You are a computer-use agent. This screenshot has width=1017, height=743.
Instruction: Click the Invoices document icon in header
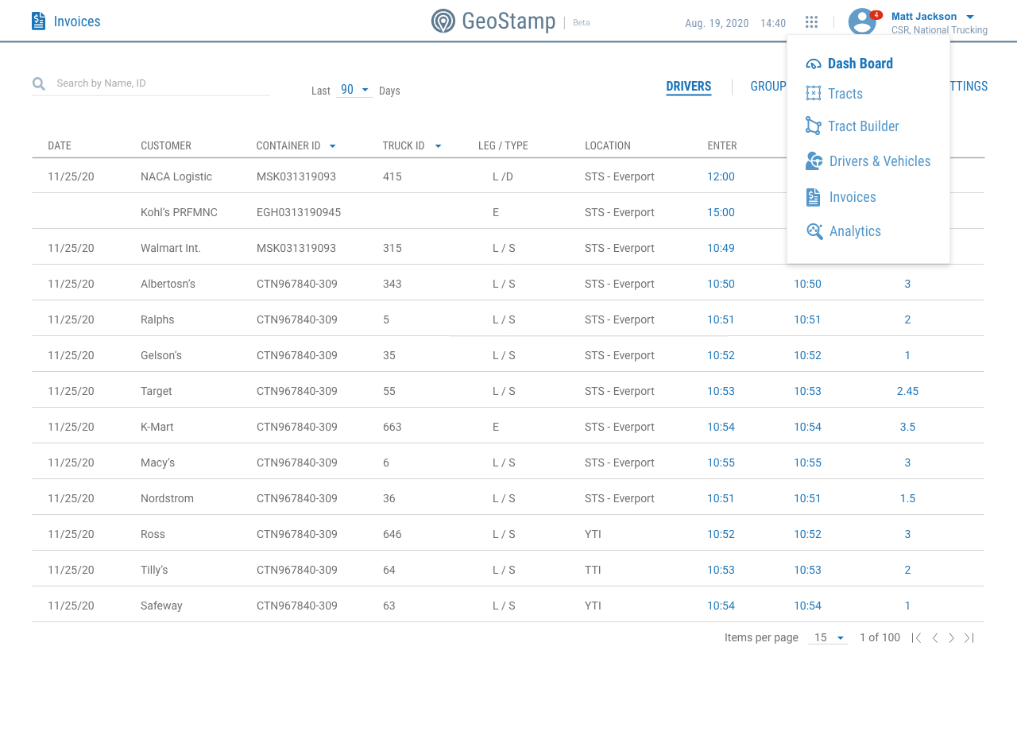coord(38,21)
